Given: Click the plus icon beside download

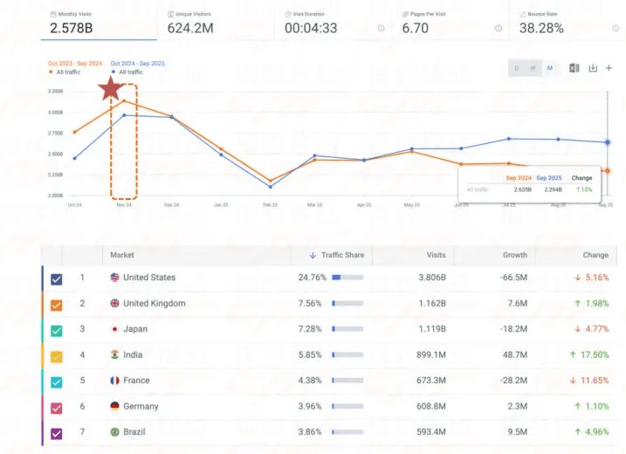Looking at the screenshot, I should point(609,68).
